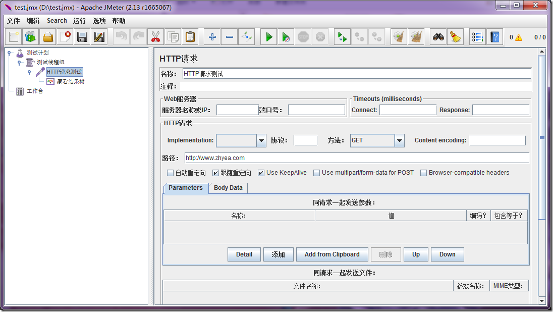The image size is (553, 312).
Task: Click the Up button
Action: pyautogui.click(x=416, y=254)
